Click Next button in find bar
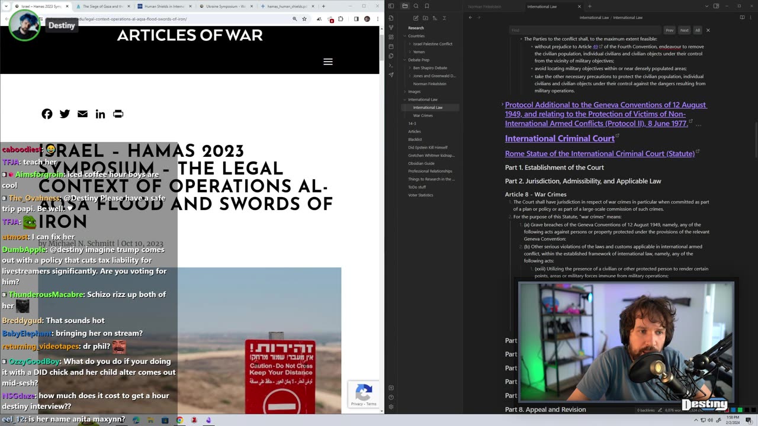Image resolution: width=758 pixels, height=426 pixels. click(x=684, y=30)
